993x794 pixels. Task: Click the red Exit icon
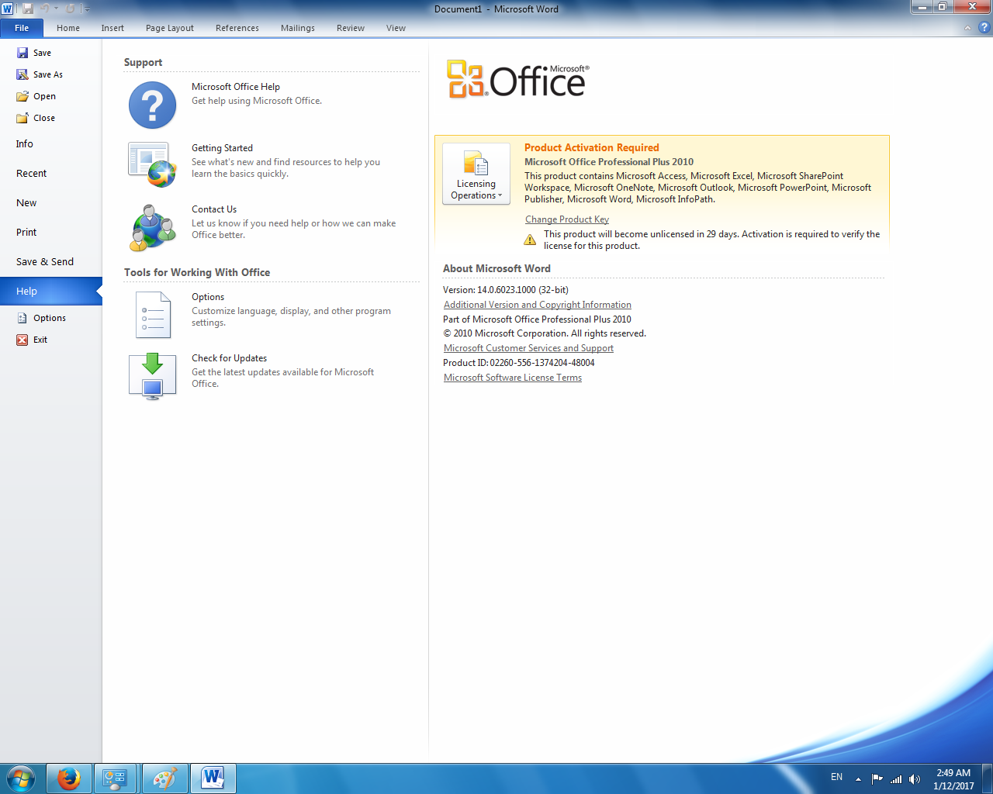point(22,340)
